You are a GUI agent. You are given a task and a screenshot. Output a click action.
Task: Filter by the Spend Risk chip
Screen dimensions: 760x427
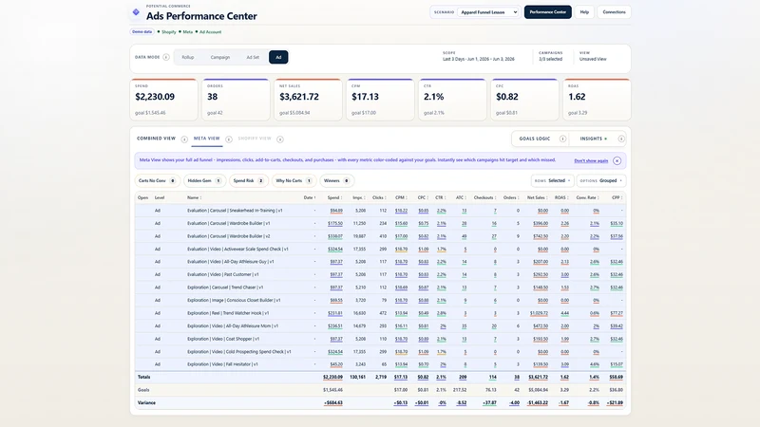pyautogui.click(x=248, y=180)
